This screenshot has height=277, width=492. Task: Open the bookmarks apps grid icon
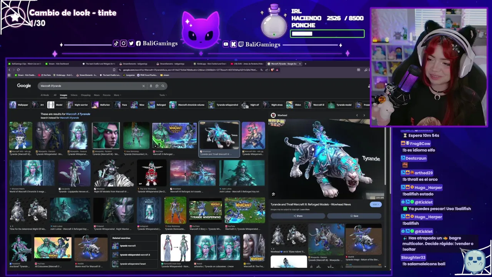[10, 75]
